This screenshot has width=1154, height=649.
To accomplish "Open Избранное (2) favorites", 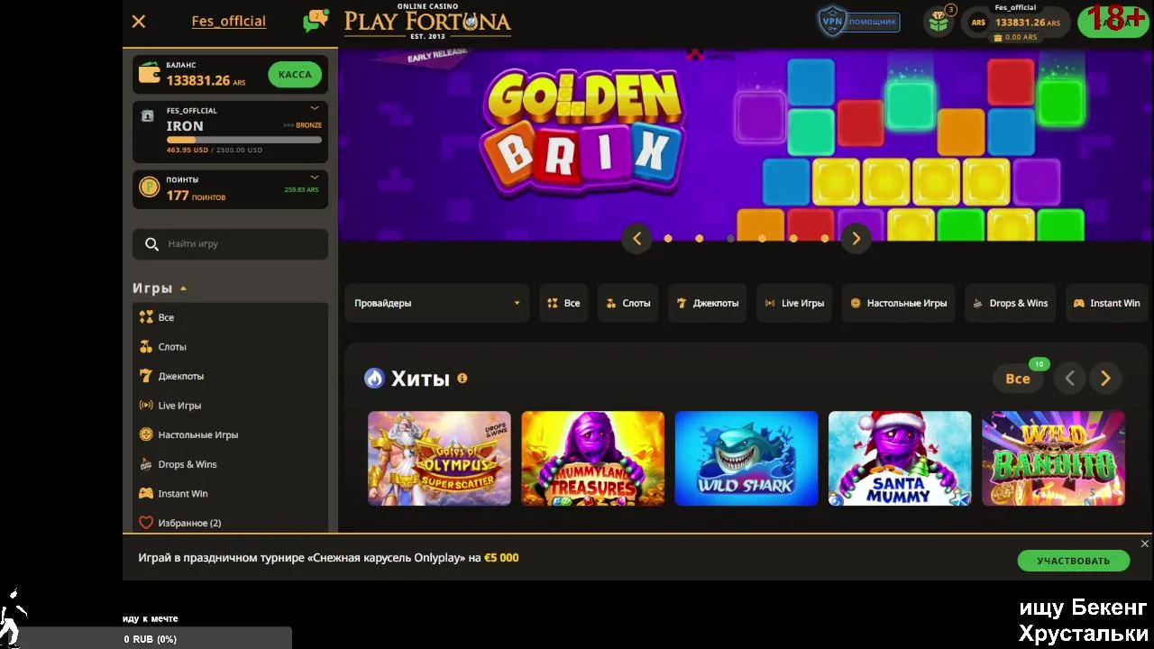I will [x=230, y=523].
